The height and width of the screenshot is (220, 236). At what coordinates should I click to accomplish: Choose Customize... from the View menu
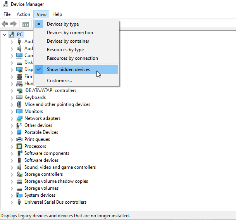click(x=59, y=81)
